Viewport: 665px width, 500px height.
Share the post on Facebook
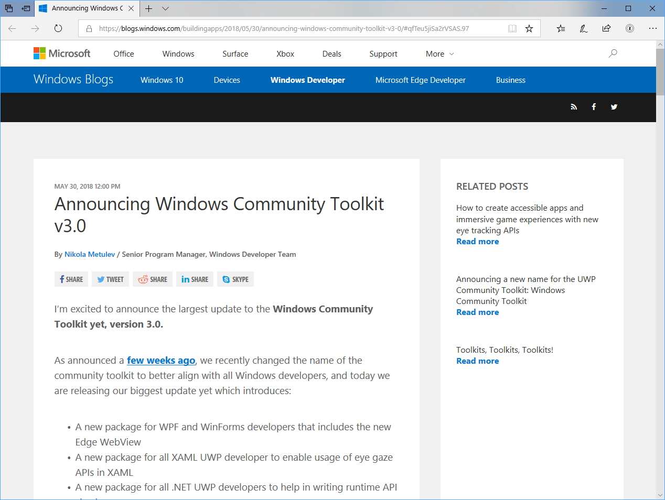(x=71, y=279)
